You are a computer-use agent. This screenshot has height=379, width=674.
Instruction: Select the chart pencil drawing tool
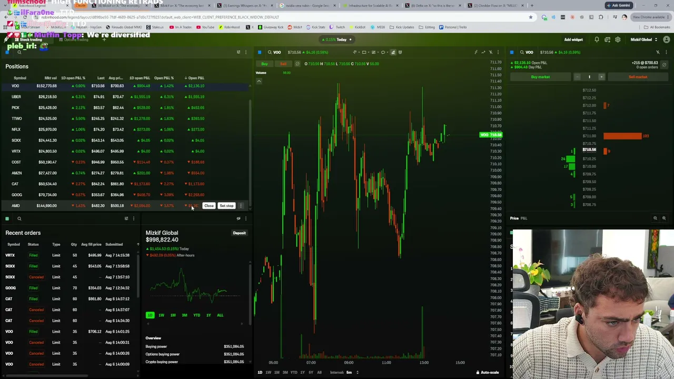click(x=393, y=52)
